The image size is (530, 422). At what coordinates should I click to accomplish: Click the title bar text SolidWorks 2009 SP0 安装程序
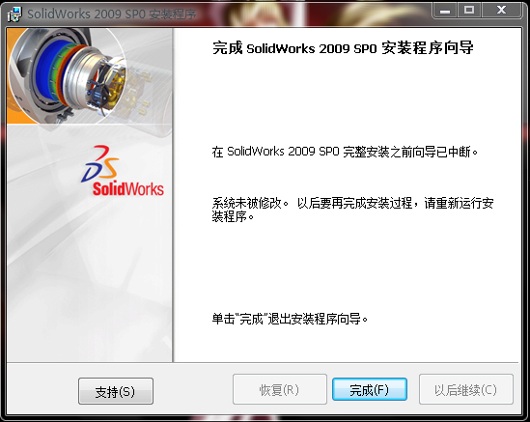point(112,14)
